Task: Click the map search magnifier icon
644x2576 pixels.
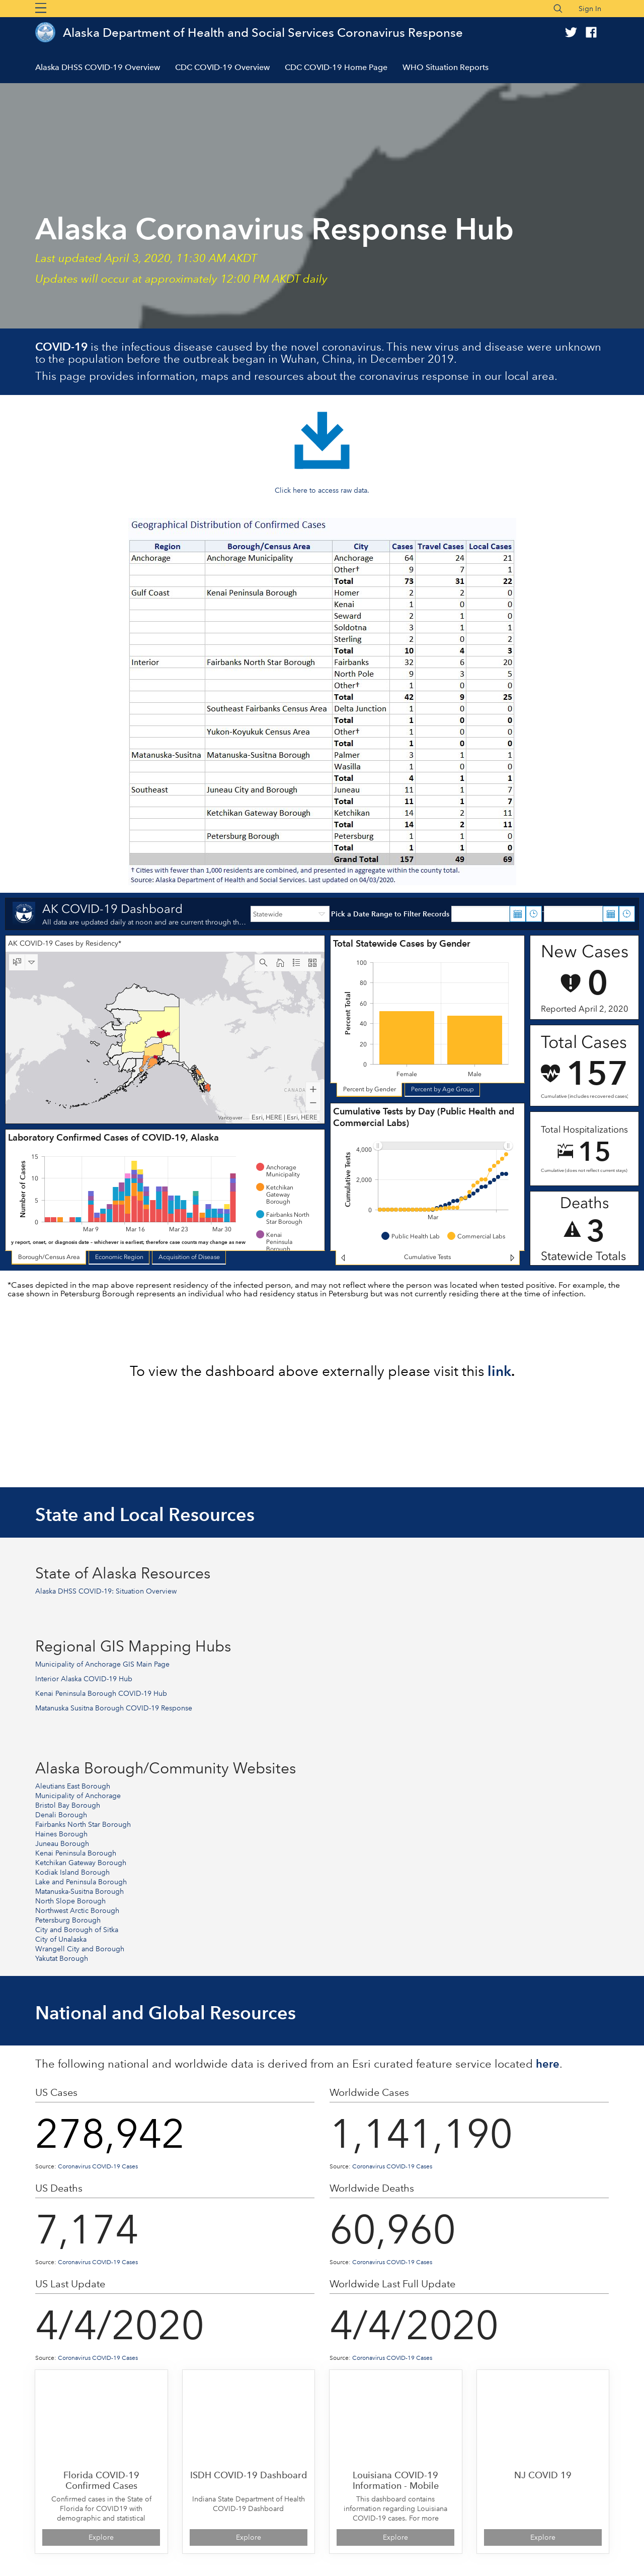Action: [x=264, y=962]
